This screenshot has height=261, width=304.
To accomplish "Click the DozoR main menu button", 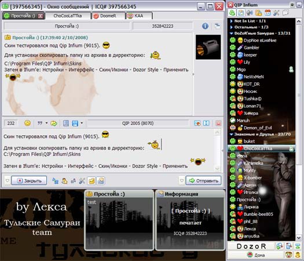I will (x=251, y=246).
